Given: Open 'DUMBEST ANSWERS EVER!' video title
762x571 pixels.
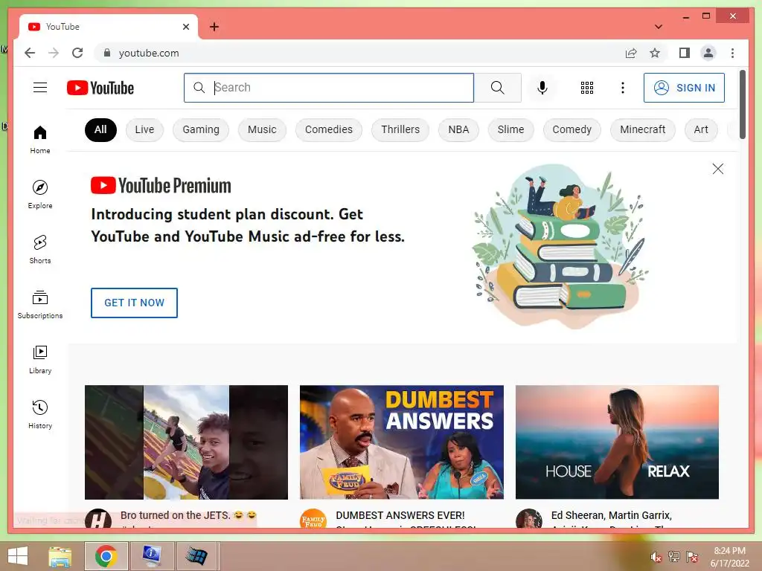Looking at the screenshot, I should pyautogui.click(x=400, y=515).
